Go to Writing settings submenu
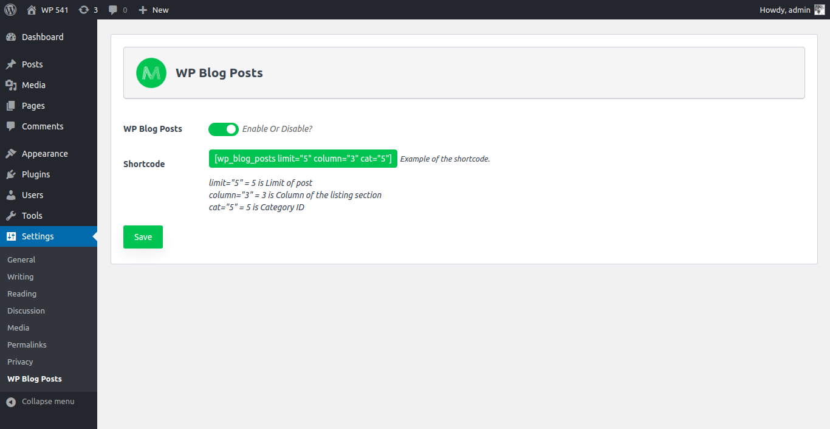 tap(21, 276)
